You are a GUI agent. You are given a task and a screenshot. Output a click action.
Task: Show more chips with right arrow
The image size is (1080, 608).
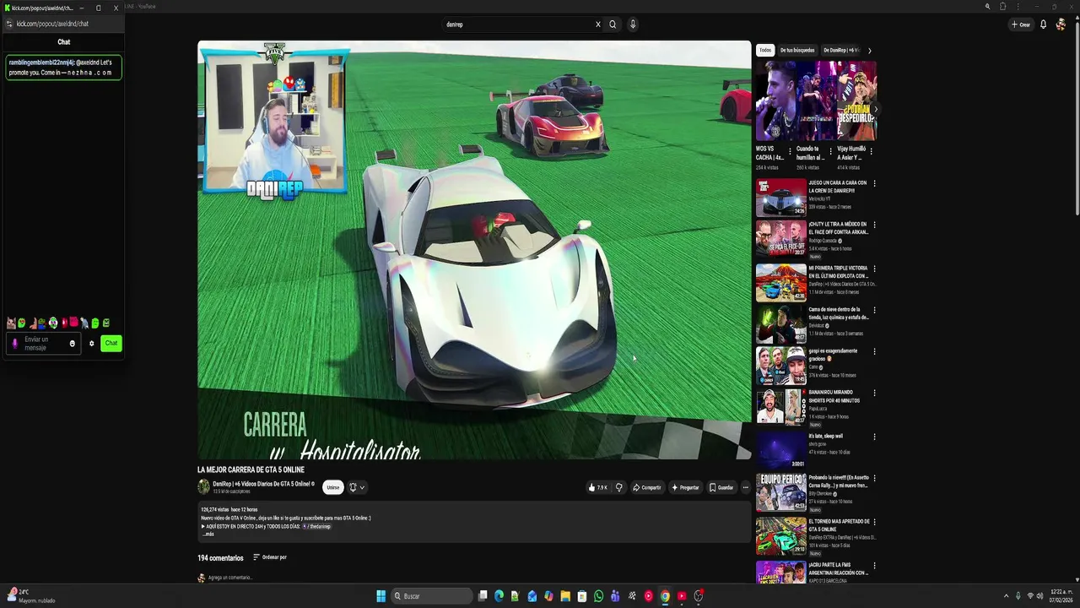pos(870,50)
